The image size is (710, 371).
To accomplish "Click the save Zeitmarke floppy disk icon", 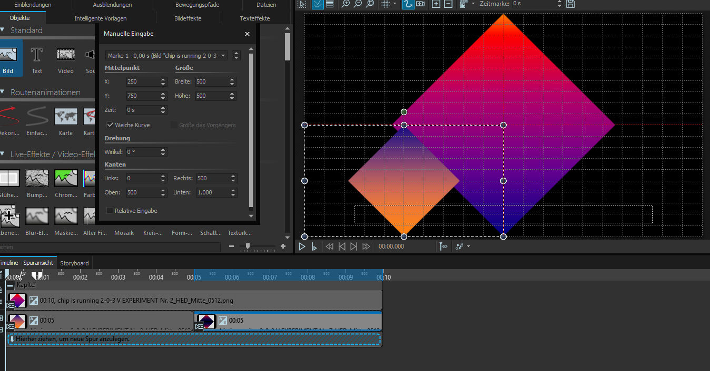I will click(x=570, y=4).
